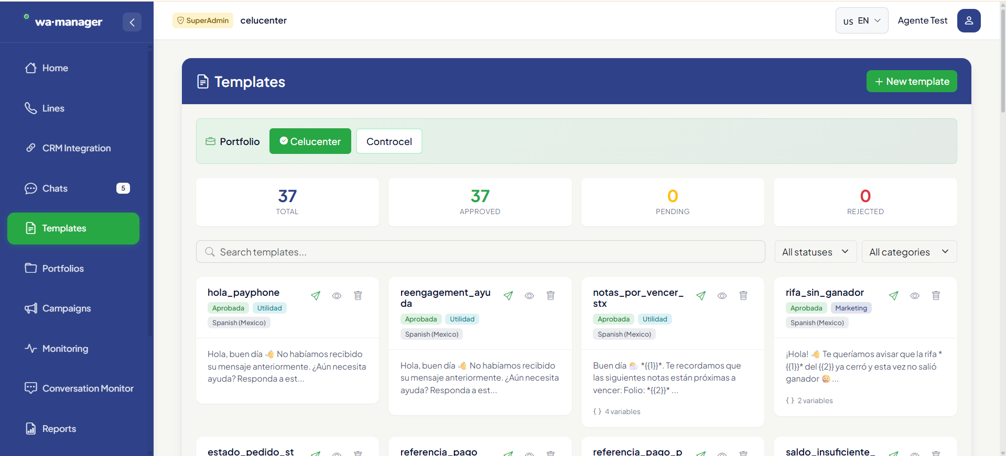Click the Aprobada tag on reengagement_ayuda
1006x456 pixels.
pyautogui.click(x=421, y=319)
